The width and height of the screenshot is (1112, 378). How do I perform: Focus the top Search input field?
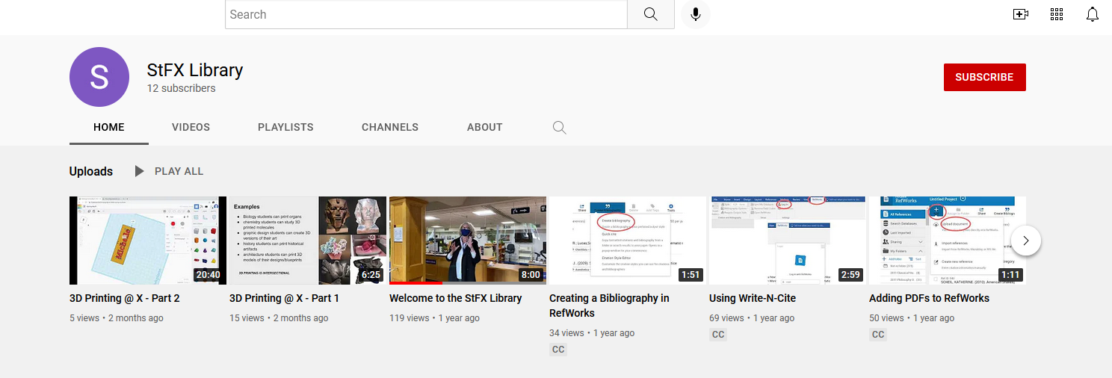(426, 14)
